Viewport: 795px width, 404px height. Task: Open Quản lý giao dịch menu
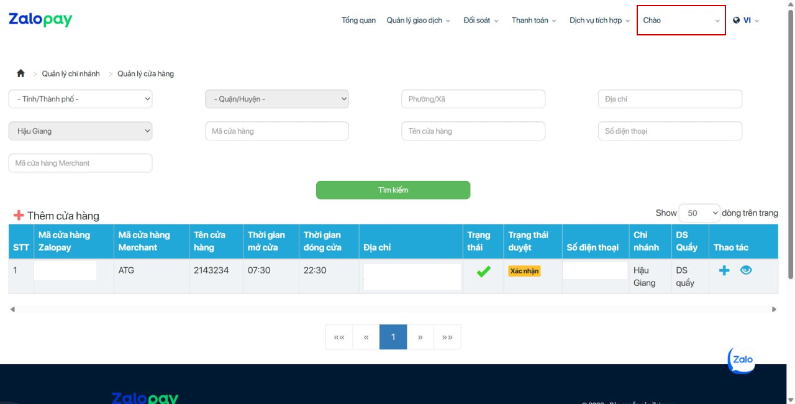click(419, 21)
